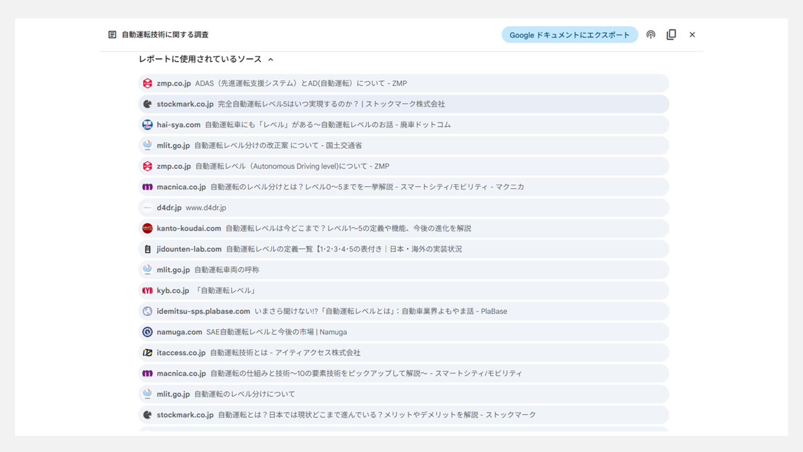
Task: Open the レベル0～5までを一挙解説 マクニカ source
Action: click(404, 187)
